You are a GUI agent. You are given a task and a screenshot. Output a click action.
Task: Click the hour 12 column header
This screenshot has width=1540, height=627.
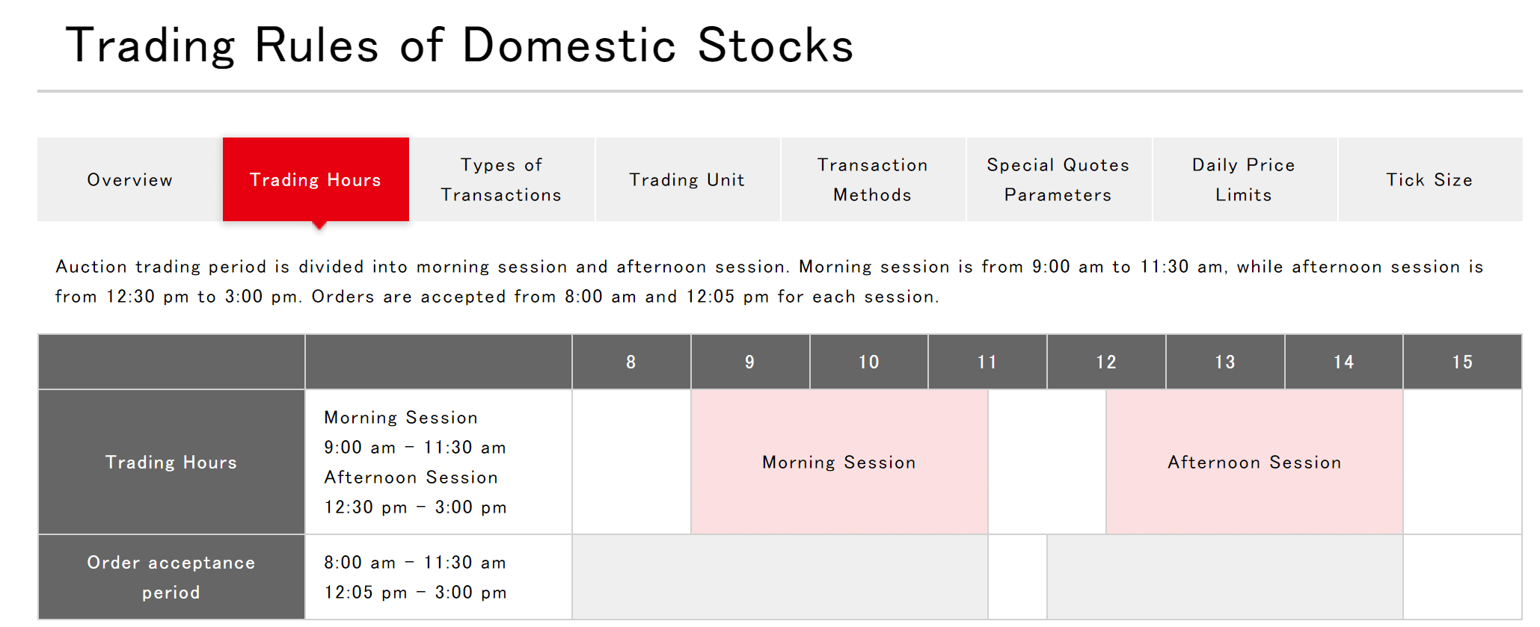click(1106, 362)
